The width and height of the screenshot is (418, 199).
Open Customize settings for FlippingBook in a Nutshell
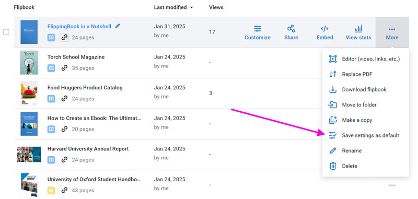coord(257,32)
